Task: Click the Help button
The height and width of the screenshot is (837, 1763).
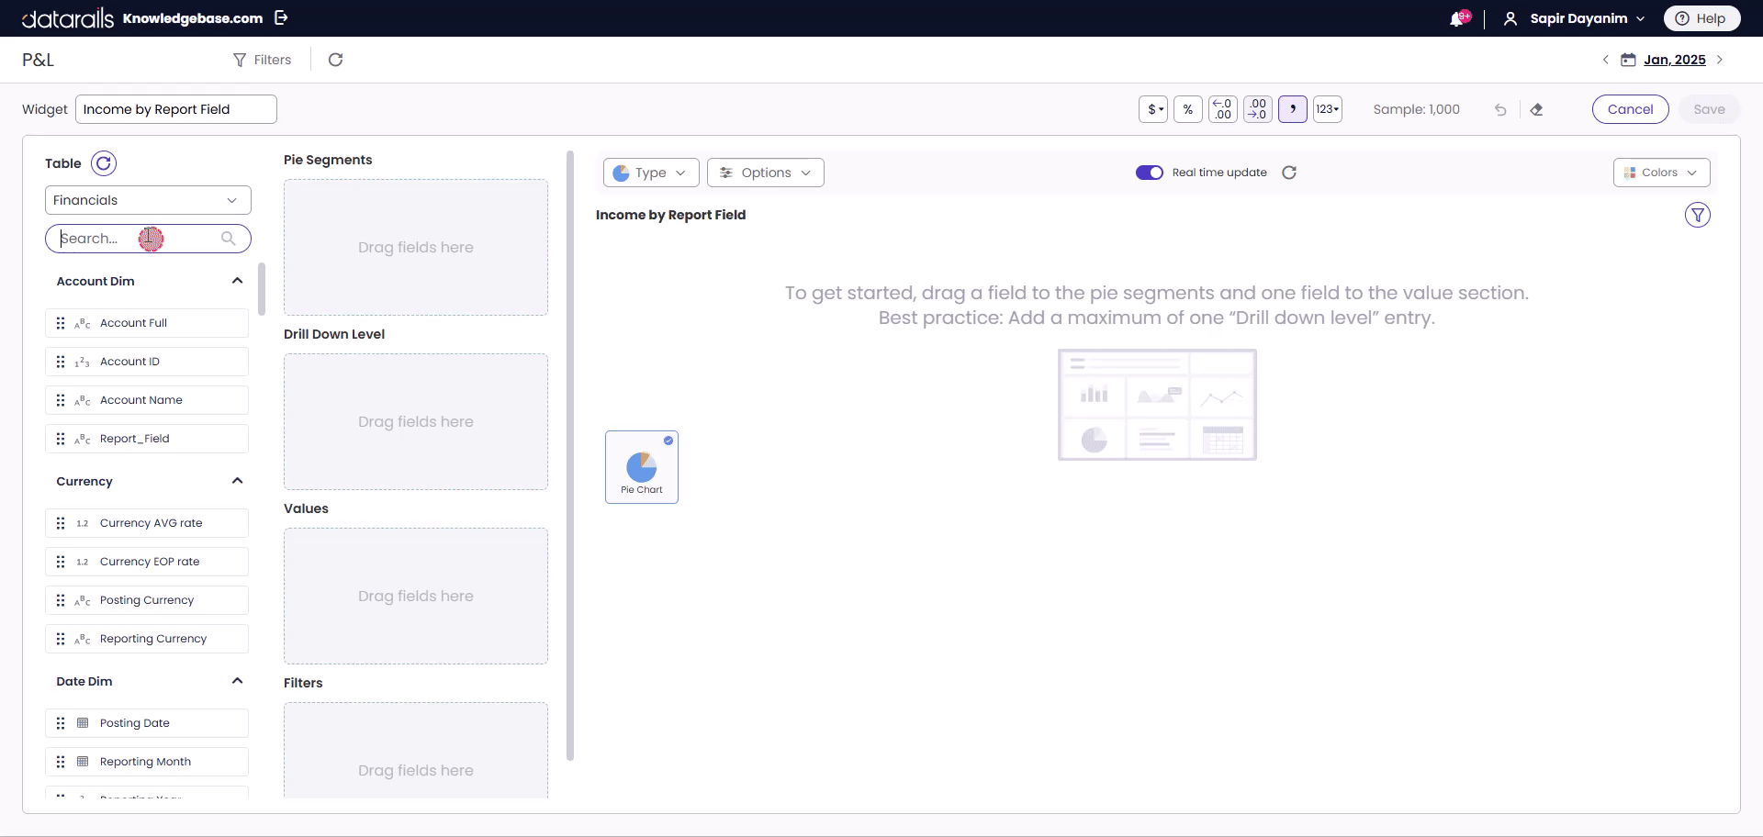Action: 1701,18
